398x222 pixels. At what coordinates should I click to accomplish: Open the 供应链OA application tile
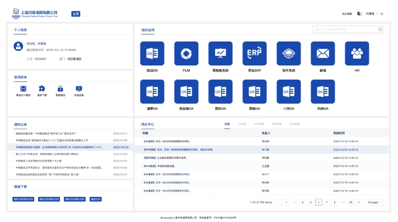186,92
